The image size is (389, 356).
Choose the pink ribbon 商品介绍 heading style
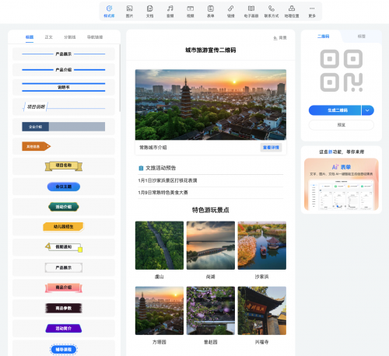(x=64, y=288)
